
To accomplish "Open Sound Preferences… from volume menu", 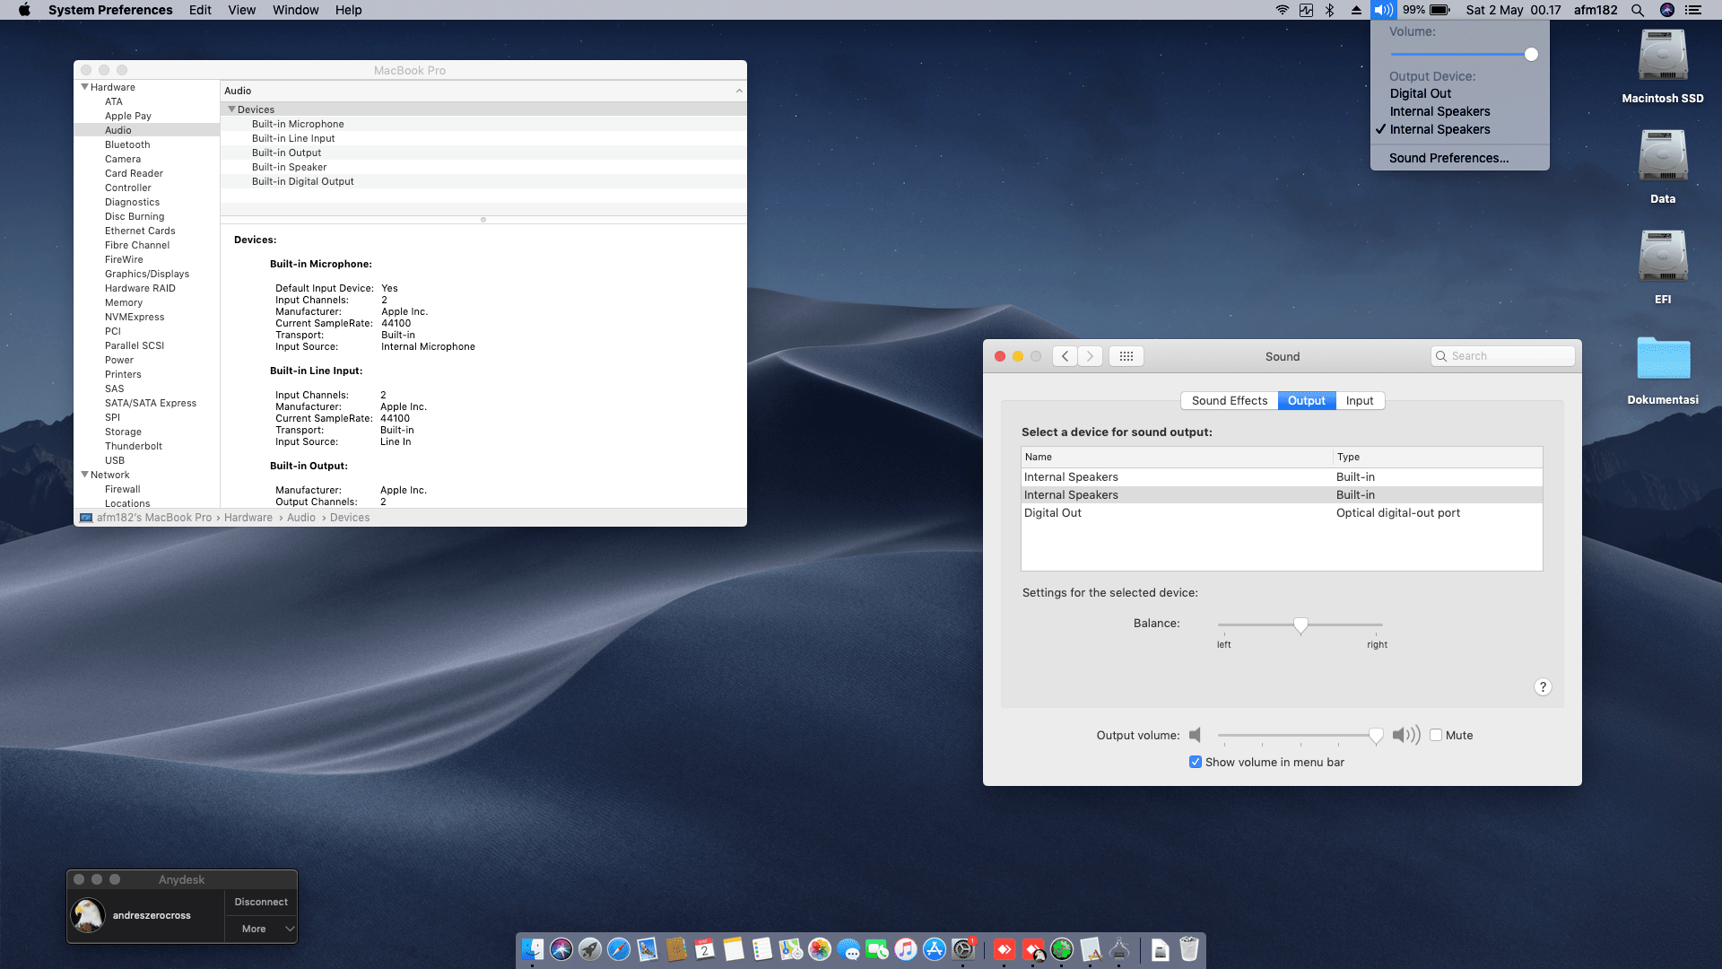I will pyautogui.click(x=1460, y=158).
